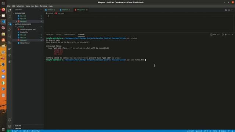Switch to the Problems panel tab
This screenshot has height=132, width=235.
(x=50, y=34)
